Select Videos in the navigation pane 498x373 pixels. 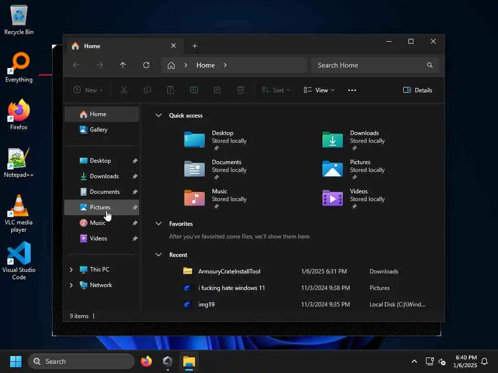(102, 238)
